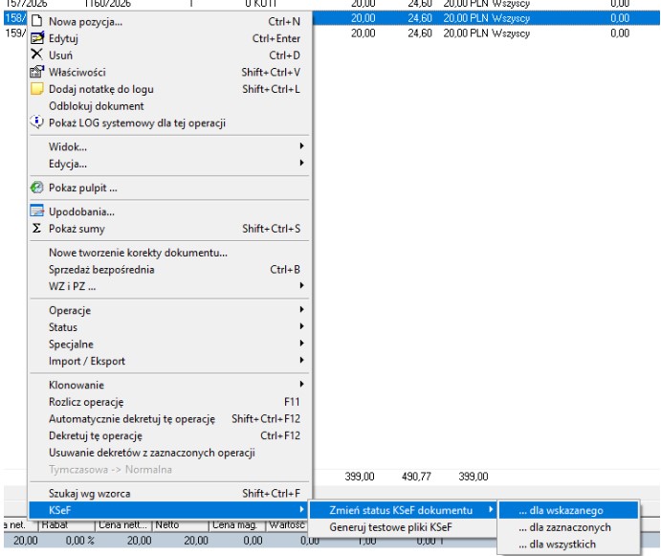The image size is (661, 556).
Task: Click Nowe tworzenie korekty dokumentu
Action: [x=138, y=253]
